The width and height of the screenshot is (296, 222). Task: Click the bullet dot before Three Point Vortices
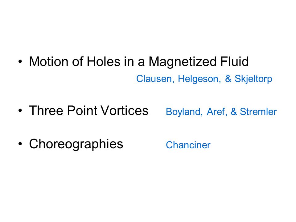click(20, 110)
